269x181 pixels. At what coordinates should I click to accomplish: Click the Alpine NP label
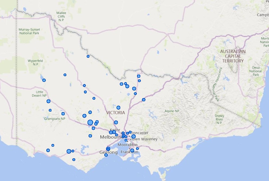pos(172,111)
